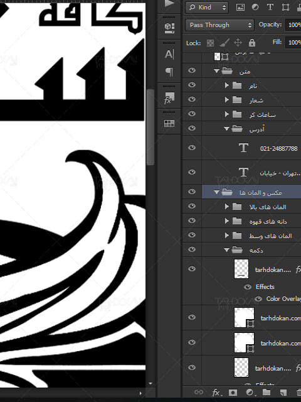Expand the المان های وسط group
301x402 pixels.
coord(227,235)
